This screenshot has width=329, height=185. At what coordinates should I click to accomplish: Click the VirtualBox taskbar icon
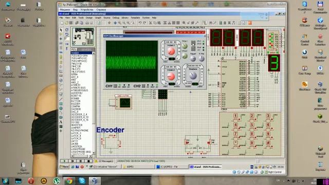pyautogui.click(x=95, y=180)
